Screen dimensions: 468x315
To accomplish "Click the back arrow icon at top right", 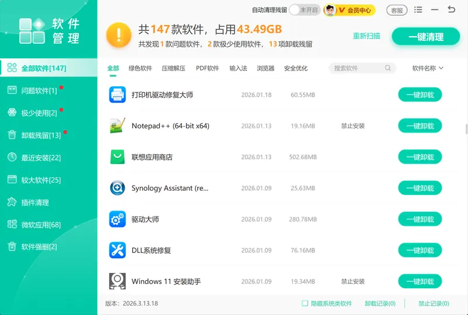I will tap(451, 9).
